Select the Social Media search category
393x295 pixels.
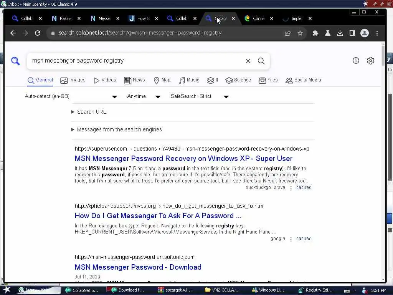(303, 80)
